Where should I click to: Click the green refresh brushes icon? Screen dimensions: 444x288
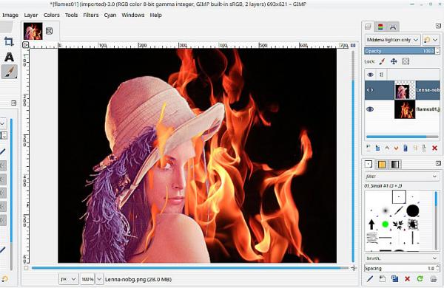pyautogui.click(x=420, y=279)
